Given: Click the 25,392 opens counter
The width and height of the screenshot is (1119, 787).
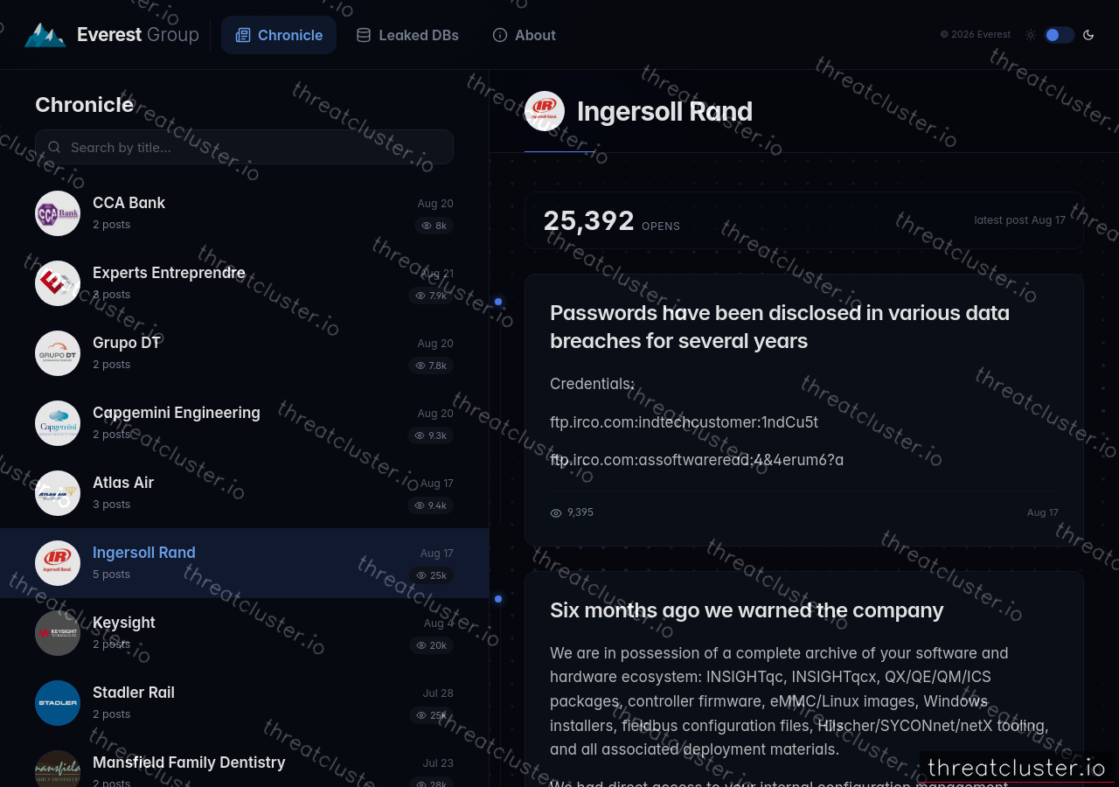Looking at the screenshot, I should tap(611, 220).
